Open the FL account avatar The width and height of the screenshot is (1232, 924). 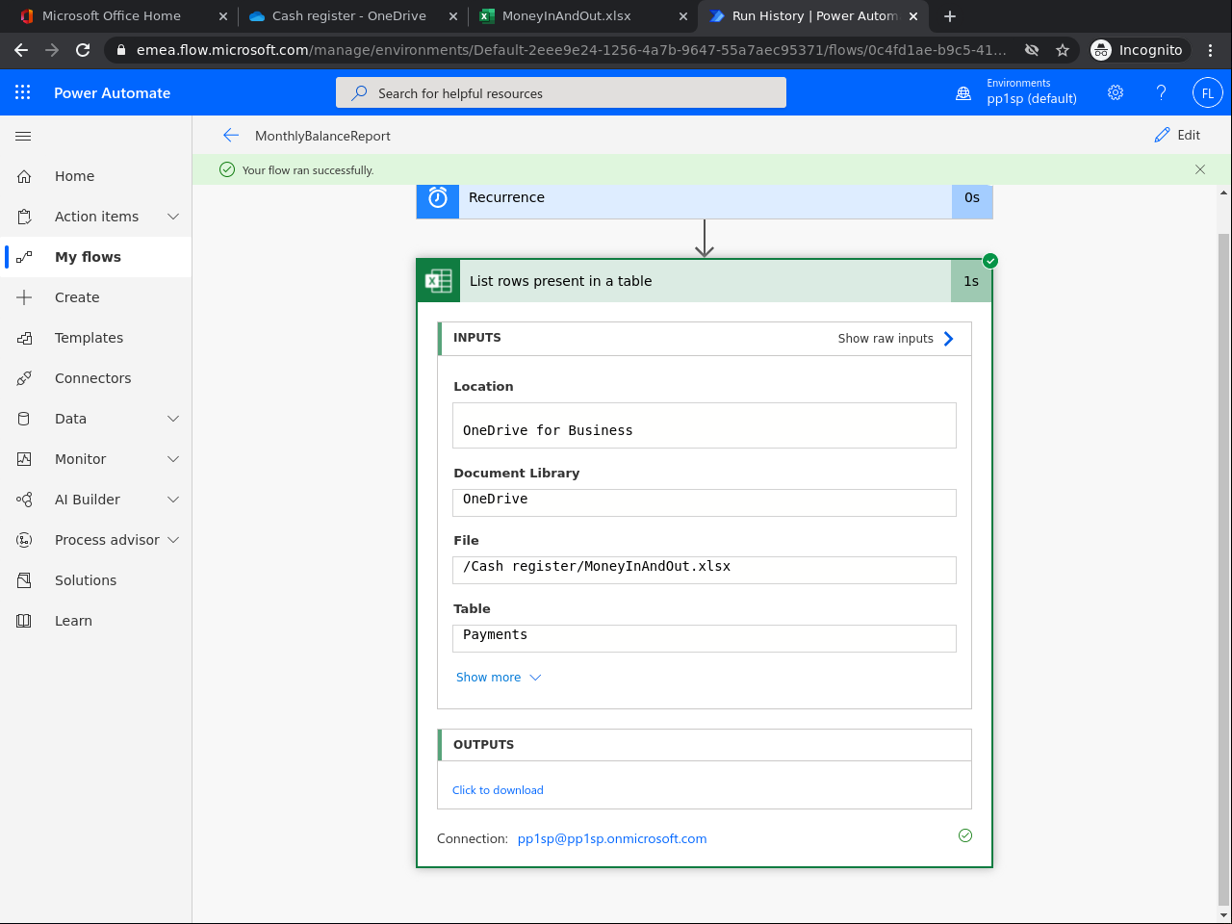click(x=1207, y=92)
